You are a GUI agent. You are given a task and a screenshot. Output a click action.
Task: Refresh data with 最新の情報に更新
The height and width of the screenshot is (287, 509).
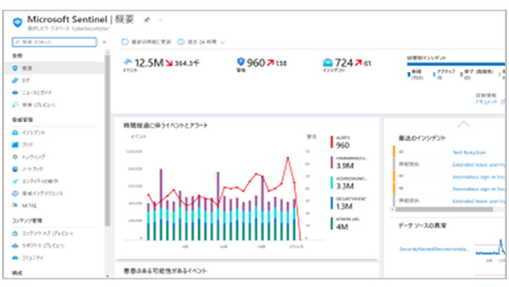[x=147, y=42]
